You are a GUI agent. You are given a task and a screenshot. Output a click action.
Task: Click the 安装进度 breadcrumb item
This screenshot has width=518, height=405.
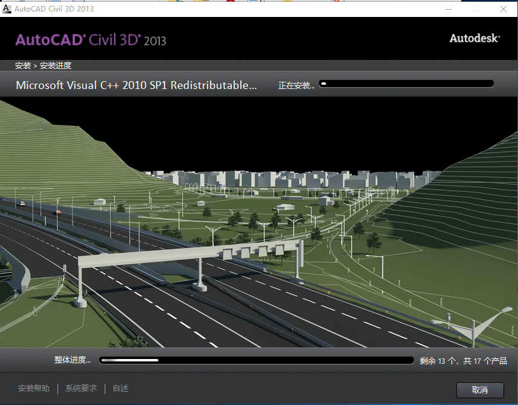coord(56,65)
